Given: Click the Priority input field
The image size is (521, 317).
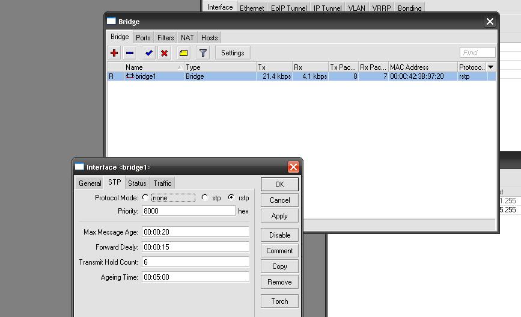Looking at the screenshot, I should [188, 211].
